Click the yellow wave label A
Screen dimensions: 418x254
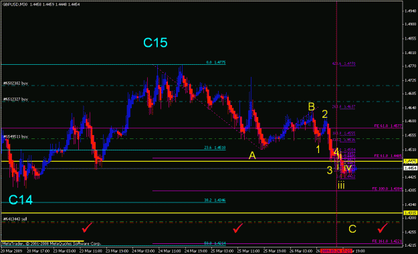pos(252,156)
